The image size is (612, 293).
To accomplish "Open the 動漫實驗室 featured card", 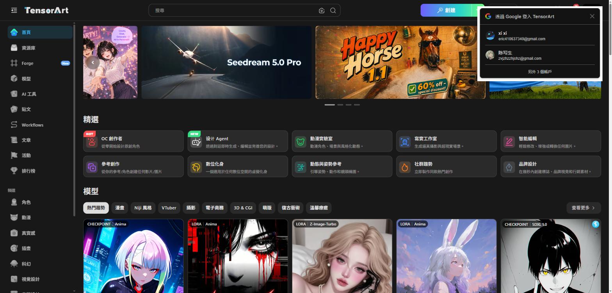I will (342, 141).
